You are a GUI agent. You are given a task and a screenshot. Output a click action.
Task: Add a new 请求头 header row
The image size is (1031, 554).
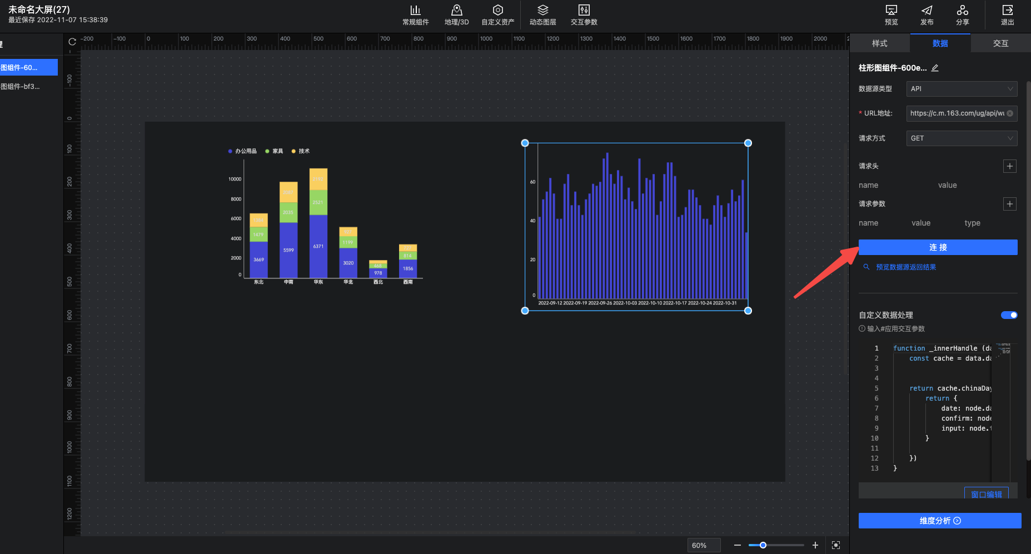[x=1009, y=166]
